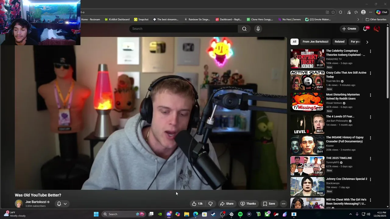Open options for Most Disturbing Mysteries video
390x219 pixels.
[x=370, y=95]
